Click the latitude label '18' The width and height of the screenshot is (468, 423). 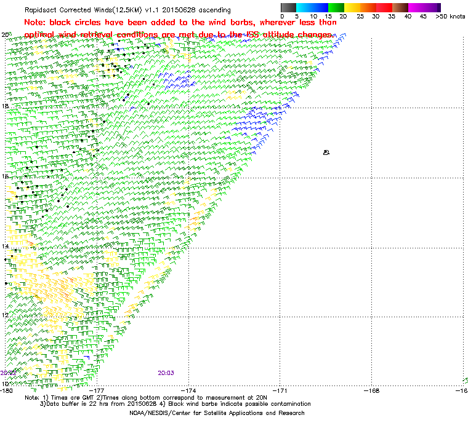[x=5, y=106]
